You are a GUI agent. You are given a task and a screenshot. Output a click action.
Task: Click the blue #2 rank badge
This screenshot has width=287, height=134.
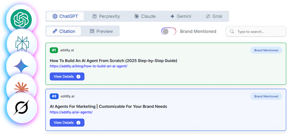[54, 96]
